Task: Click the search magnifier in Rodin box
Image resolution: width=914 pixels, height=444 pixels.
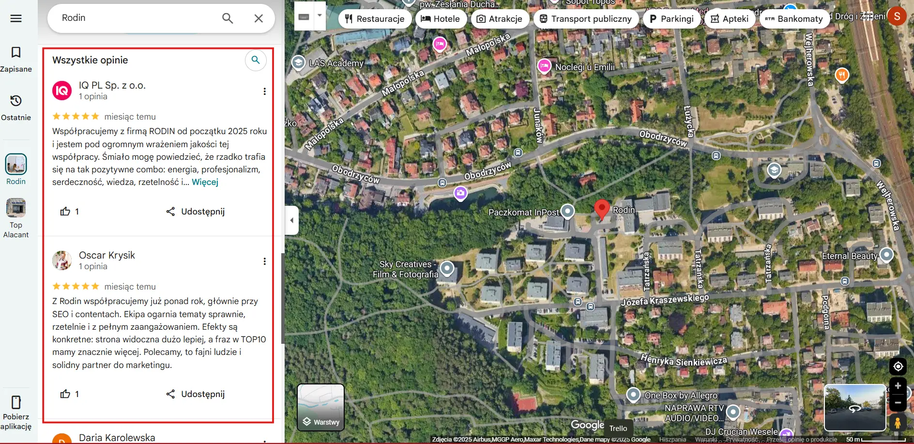Action: 227,18
